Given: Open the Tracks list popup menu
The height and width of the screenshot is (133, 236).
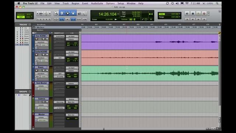Looking at the screenshot, I should pyautogui.click(x=29, y=25).
